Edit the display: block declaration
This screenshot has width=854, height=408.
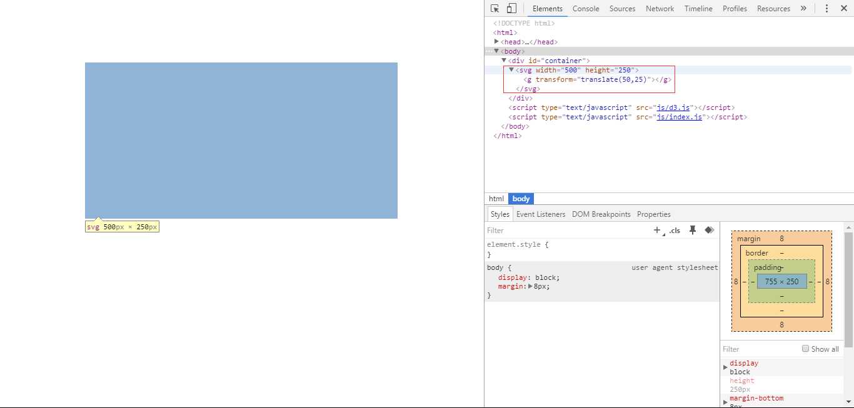point(529,277)
